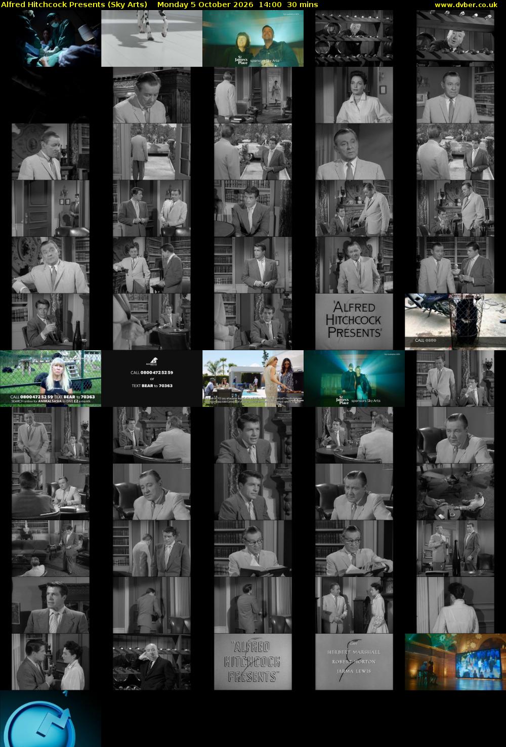Open the man with woman in patterned skirt frame
The width and height of the screenshot is (506, 747).
(354, 605)
